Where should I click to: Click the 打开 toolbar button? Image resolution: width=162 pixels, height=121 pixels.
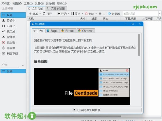tap(47, 14)
